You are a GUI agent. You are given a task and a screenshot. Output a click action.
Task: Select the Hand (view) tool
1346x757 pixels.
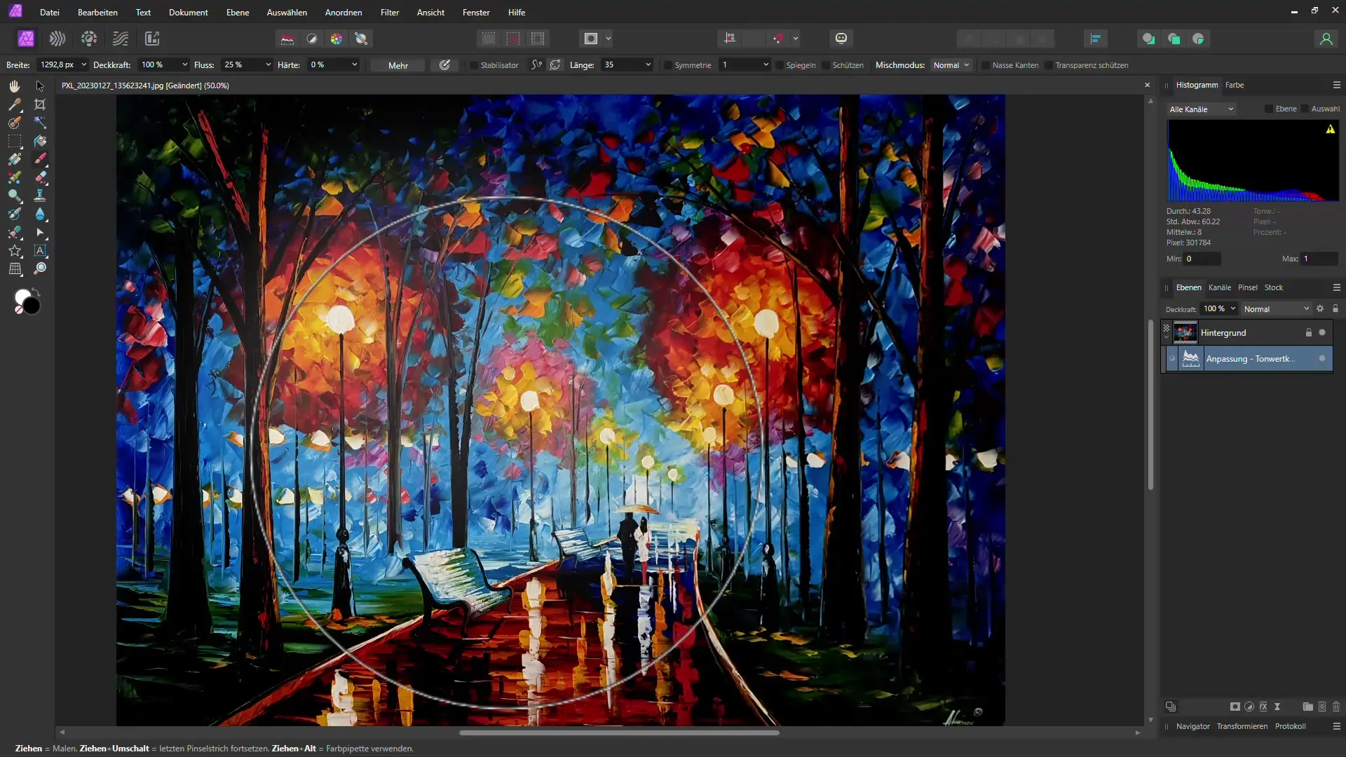tap(15, 86)
